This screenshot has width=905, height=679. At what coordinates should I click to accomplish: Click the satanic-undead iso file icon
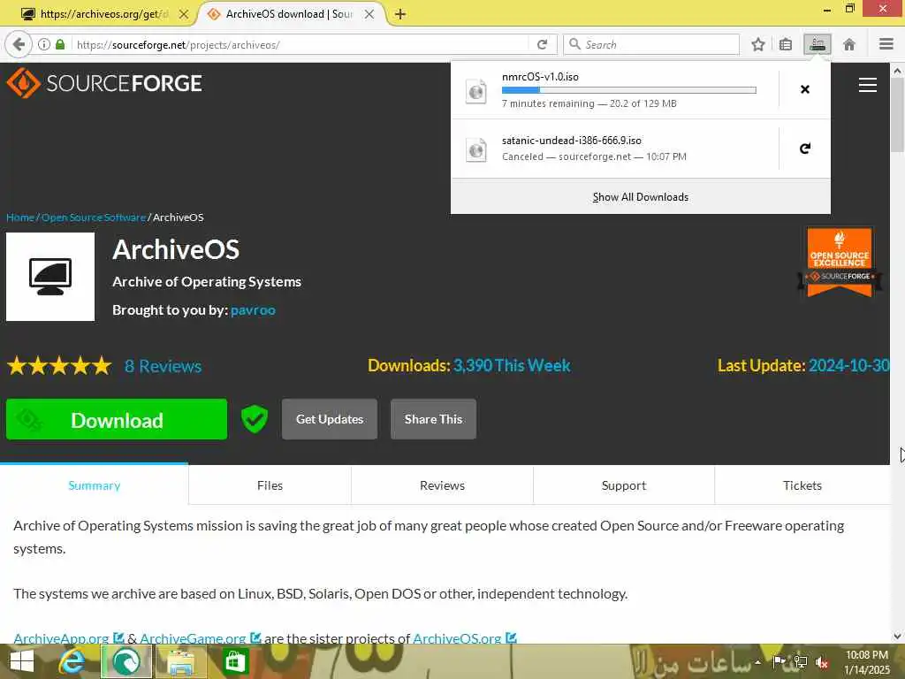(476, 149)
